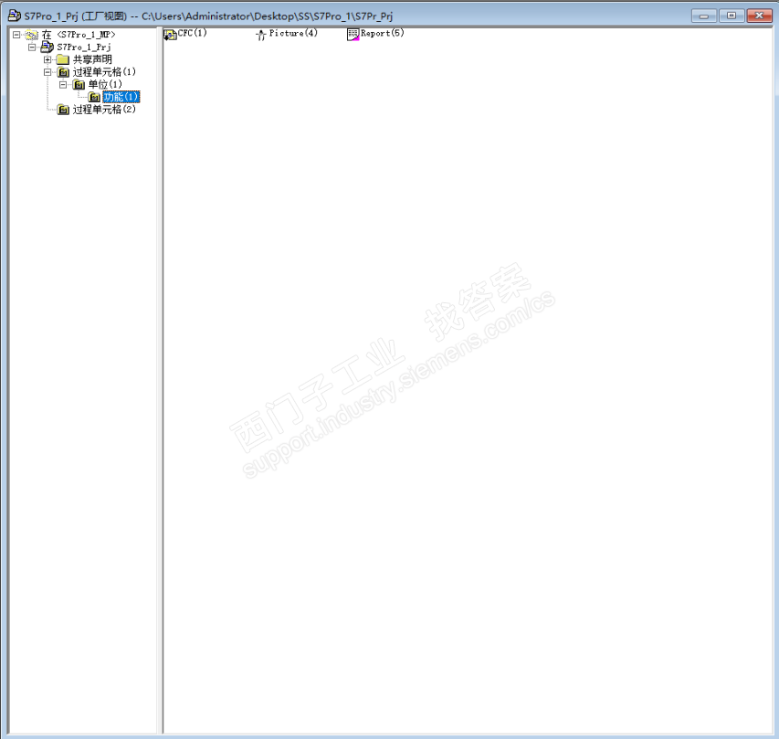Click the Report(5) object icon
This screenshot has height=739, width=779.
(x=353, y=35)
